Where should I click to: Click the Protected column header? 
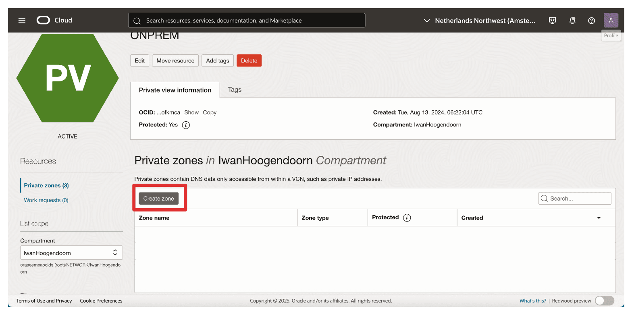click(x=385, y=218)
